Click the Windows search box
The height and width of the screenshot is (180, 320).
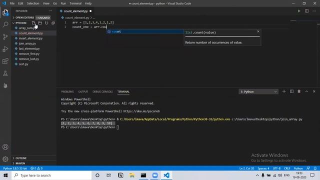(x=51, y=175)
